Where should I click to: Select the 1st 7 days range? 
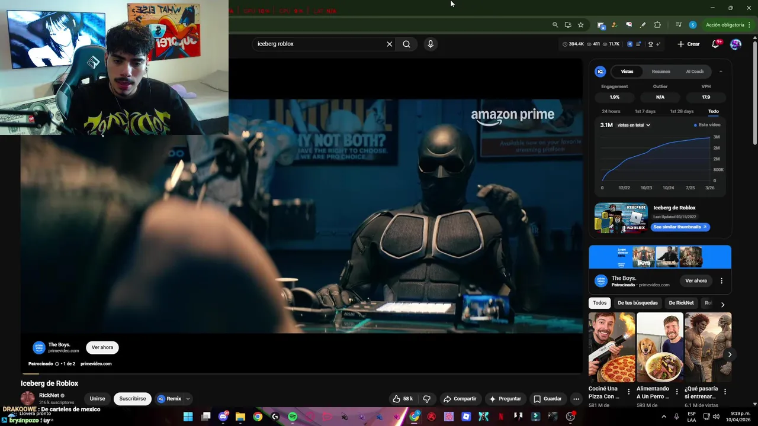point(645,111)
